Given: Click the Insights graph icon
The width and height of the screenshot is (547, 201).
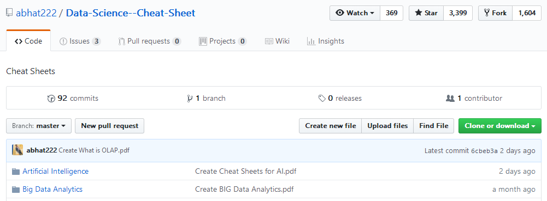Looking at the screenshot, I should point(311,41).
